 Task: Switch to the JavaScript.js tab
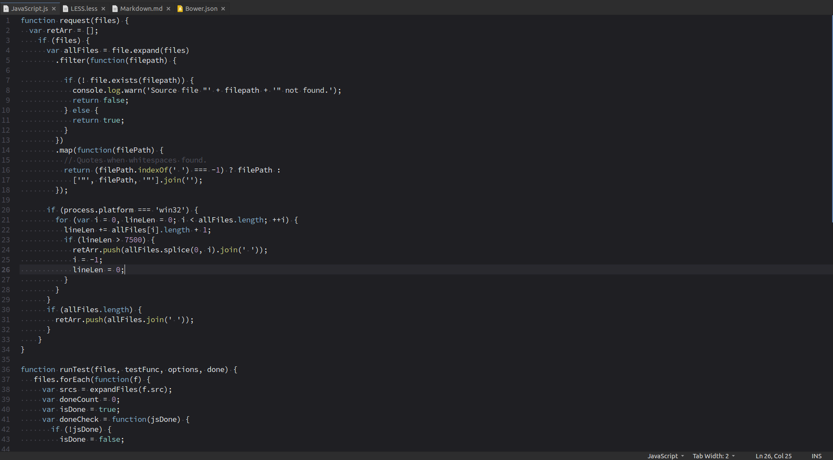click(x=30, y=9)
